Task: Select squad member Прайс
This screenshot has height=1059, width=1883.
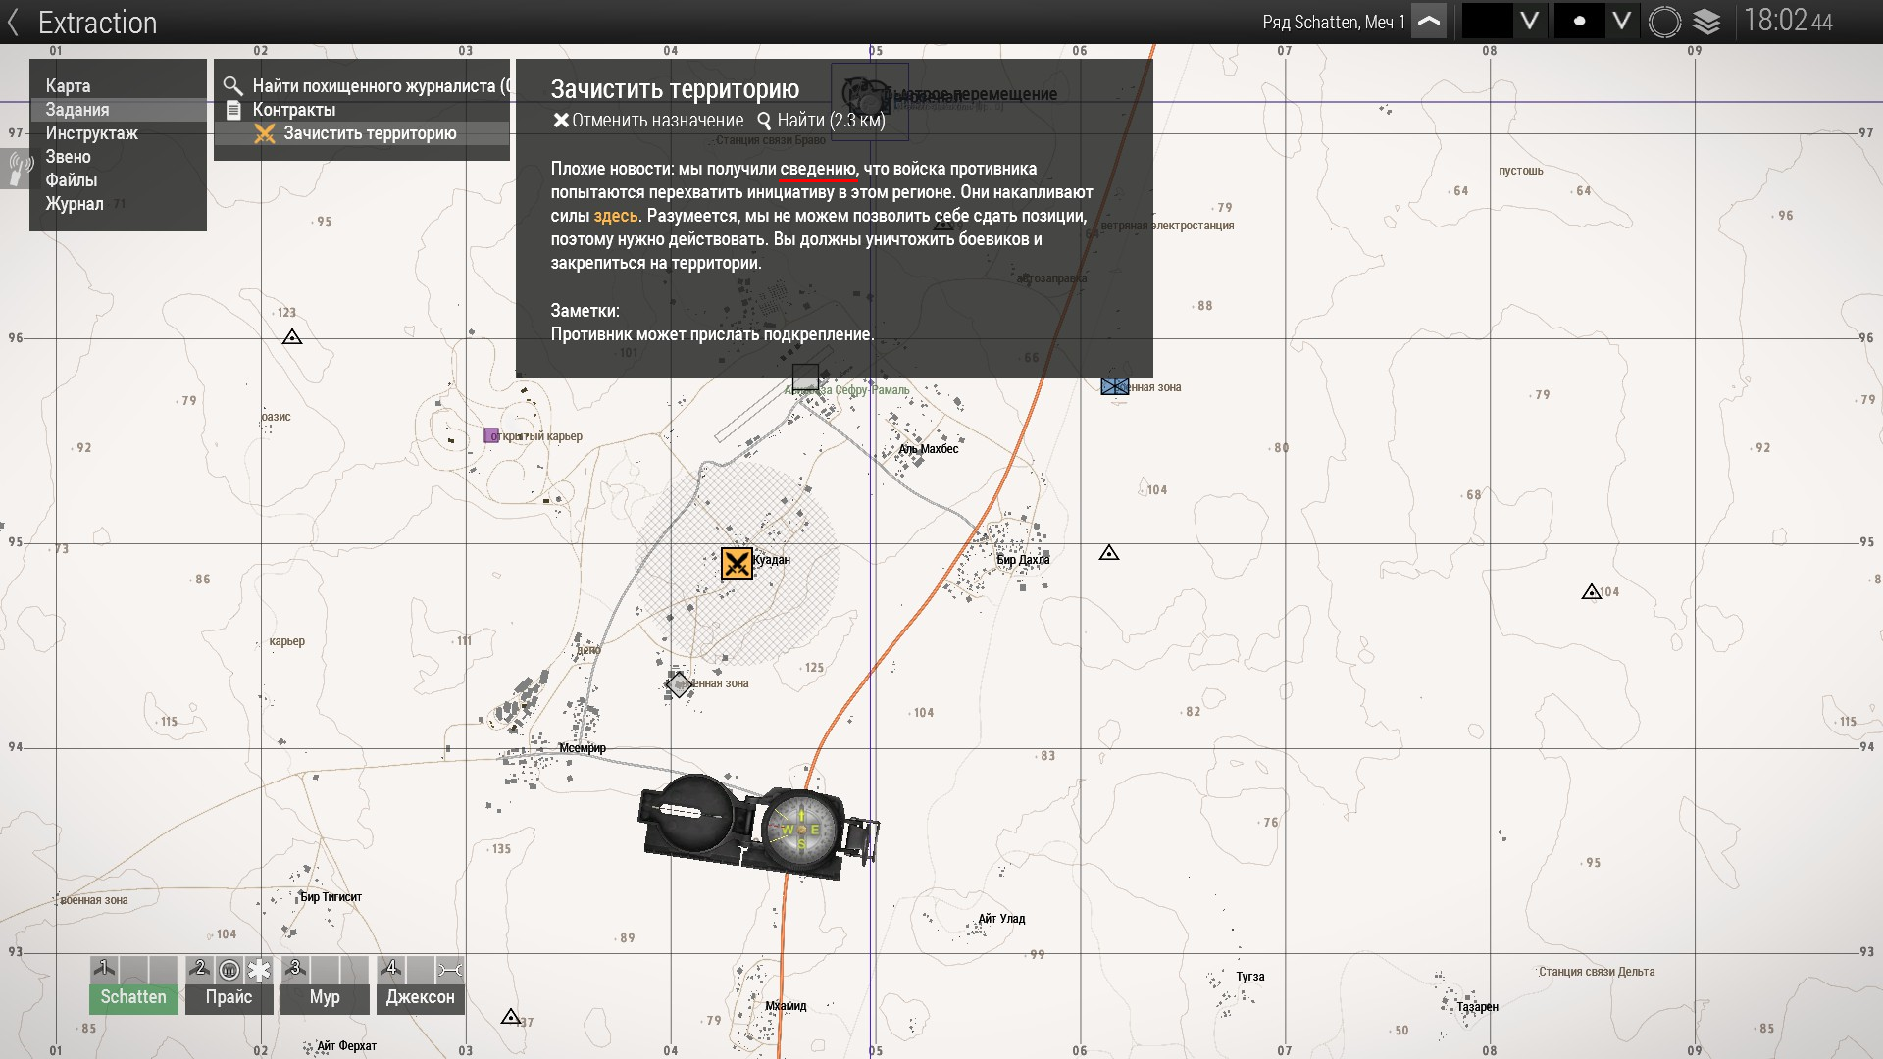Action: 229,998
